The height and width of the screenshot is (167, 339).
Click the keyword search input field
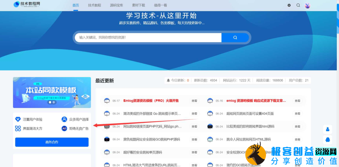pyautogui.click(x=148, y=37)
